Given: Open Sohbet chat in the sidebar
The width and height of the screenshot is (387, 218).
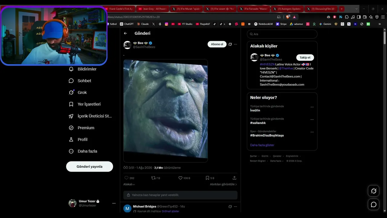Looking at the screenshot, I should pyautogui.click(x=80, y=81).
